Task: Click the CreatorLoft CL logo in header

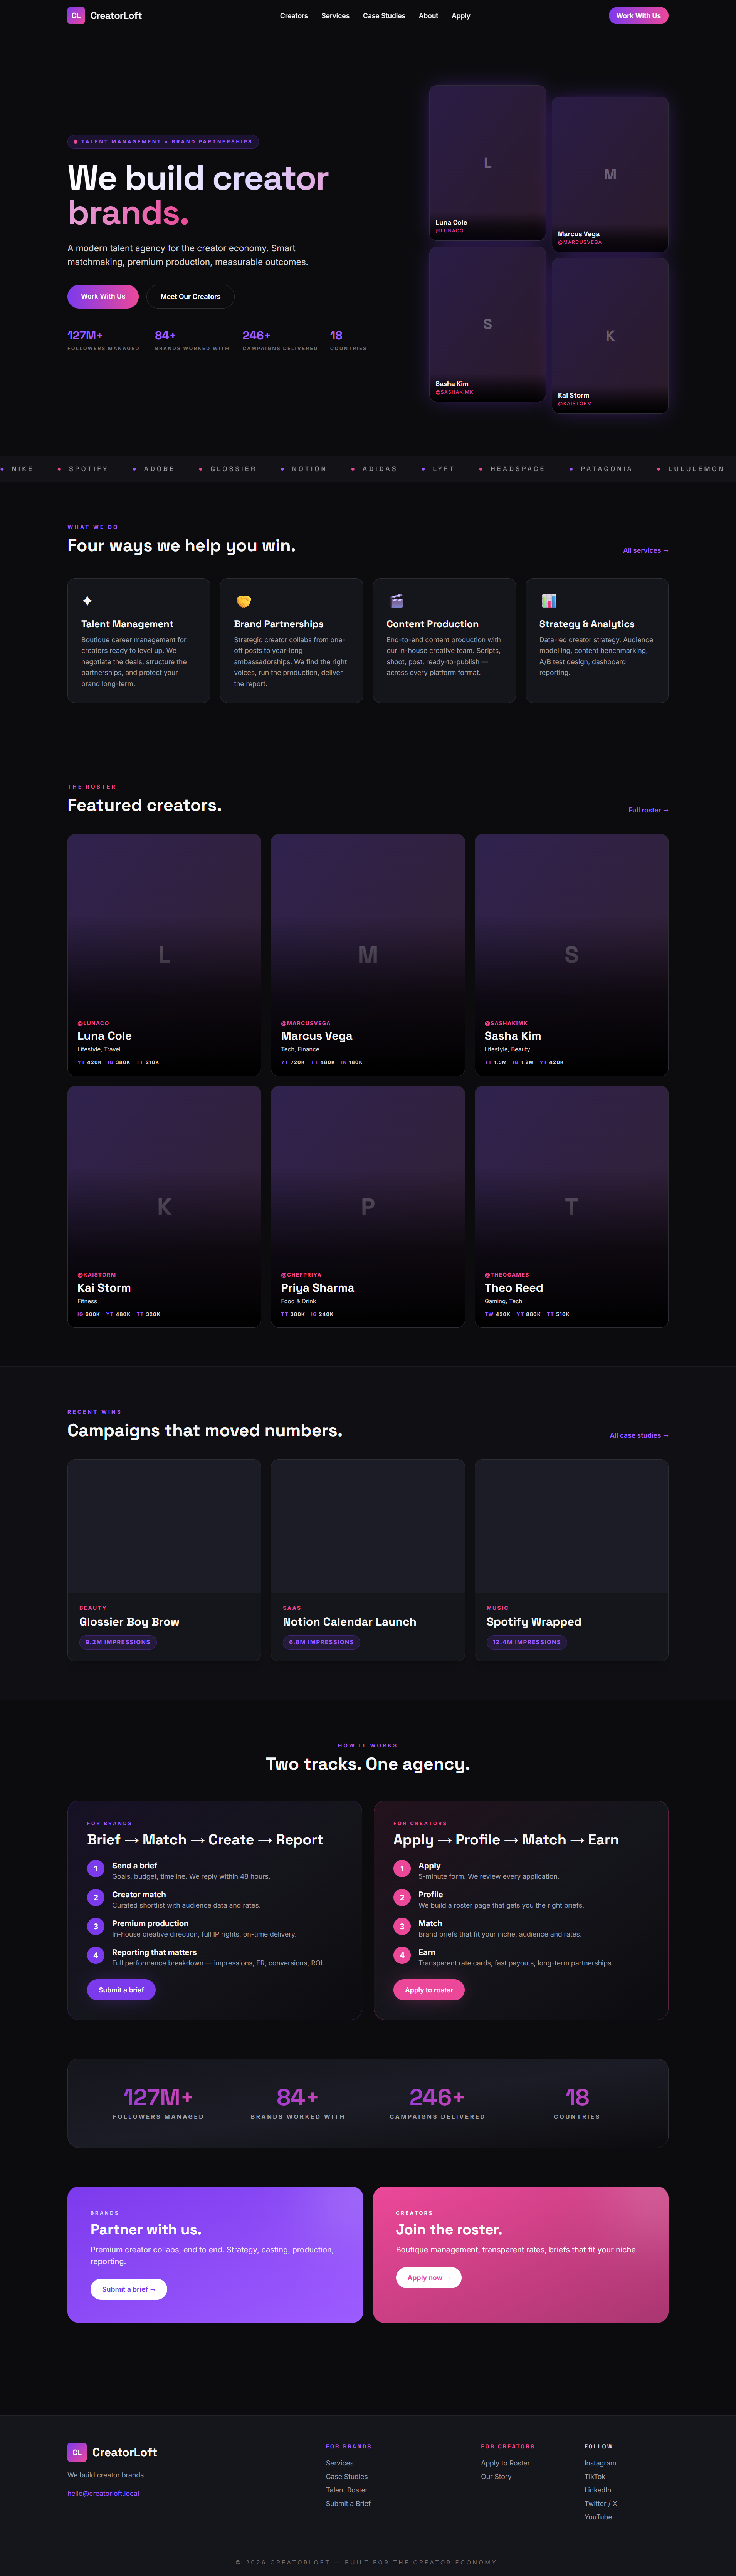Action: [x=104, y=16]
